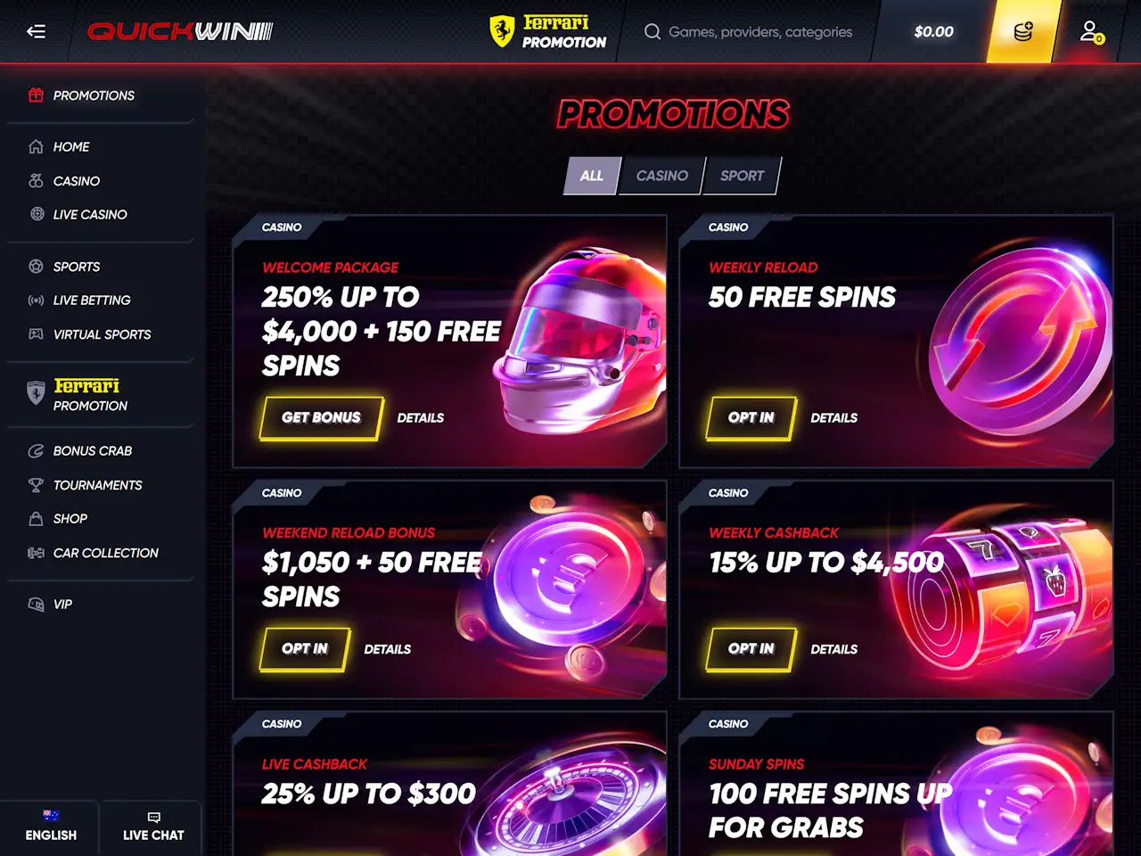Select the Bonus Crab sidebar icon
The height and width of the screenshot is (856, 1141).
[x=36, y=451]
